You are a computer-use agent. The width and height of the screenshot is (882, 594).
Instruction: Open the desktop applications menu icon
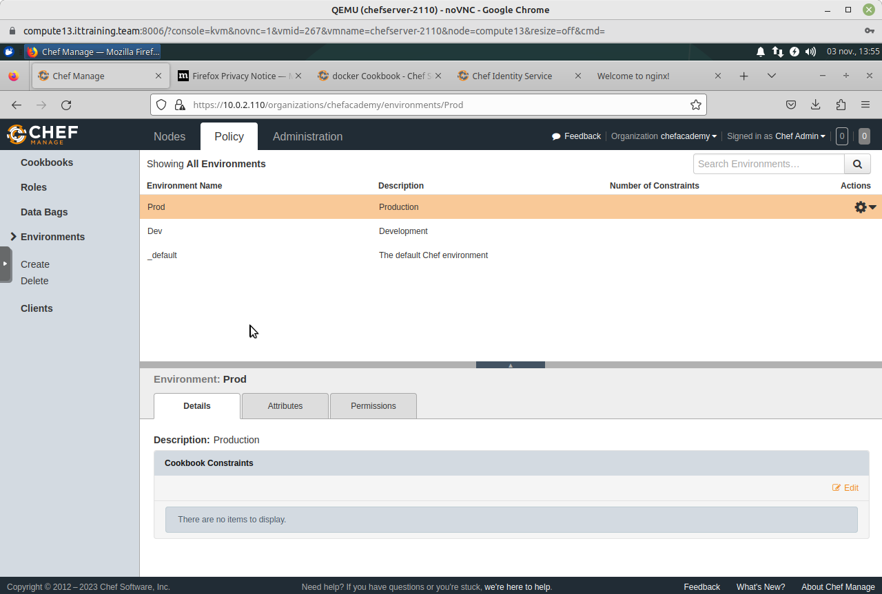click(9, 52)
